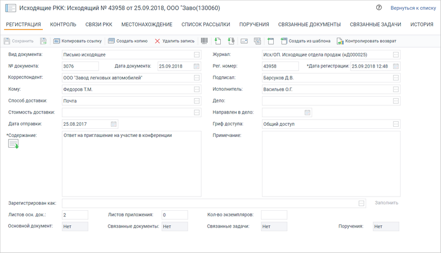
Task: Open the История tab
Action: [422, 24]
